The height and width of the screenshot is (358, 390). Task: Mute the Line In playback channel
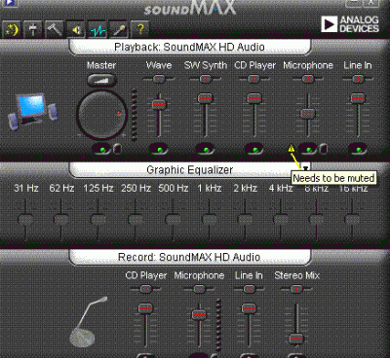pos(358,150)
